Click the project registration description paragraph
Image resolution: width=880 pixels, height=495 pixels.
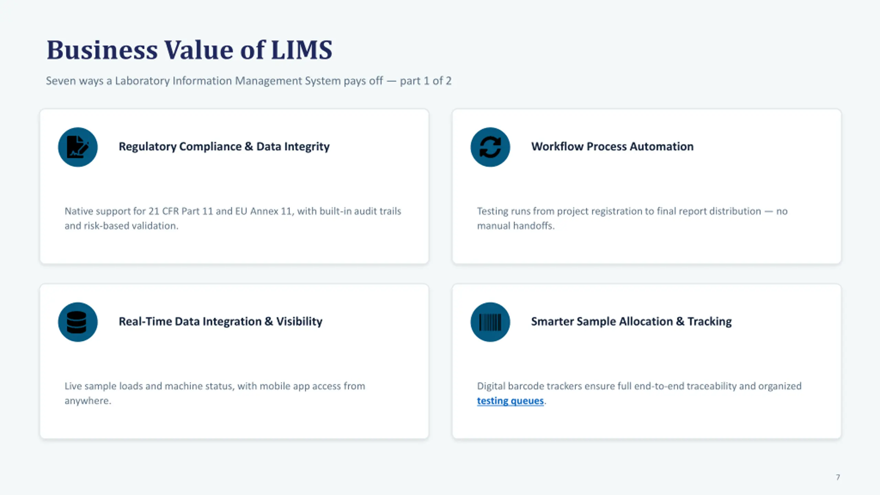632,218
